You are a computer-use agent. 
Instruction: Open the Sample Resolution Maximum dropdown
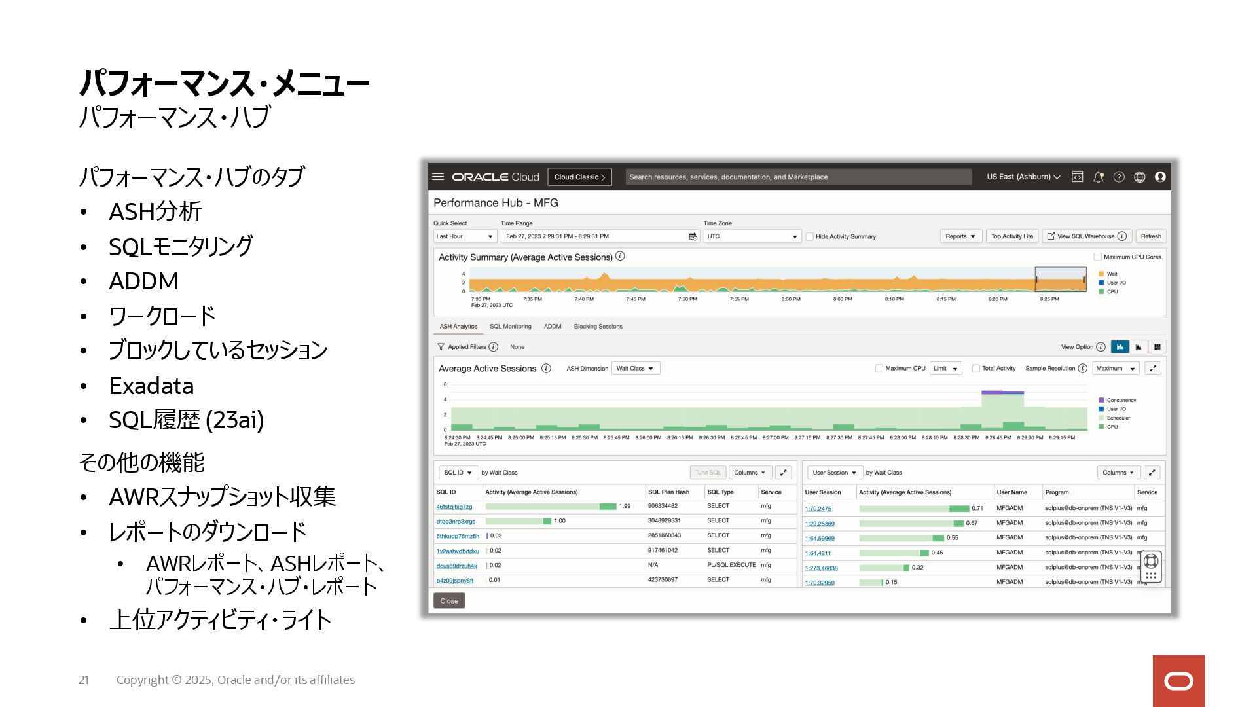[x=1116, y=369]
